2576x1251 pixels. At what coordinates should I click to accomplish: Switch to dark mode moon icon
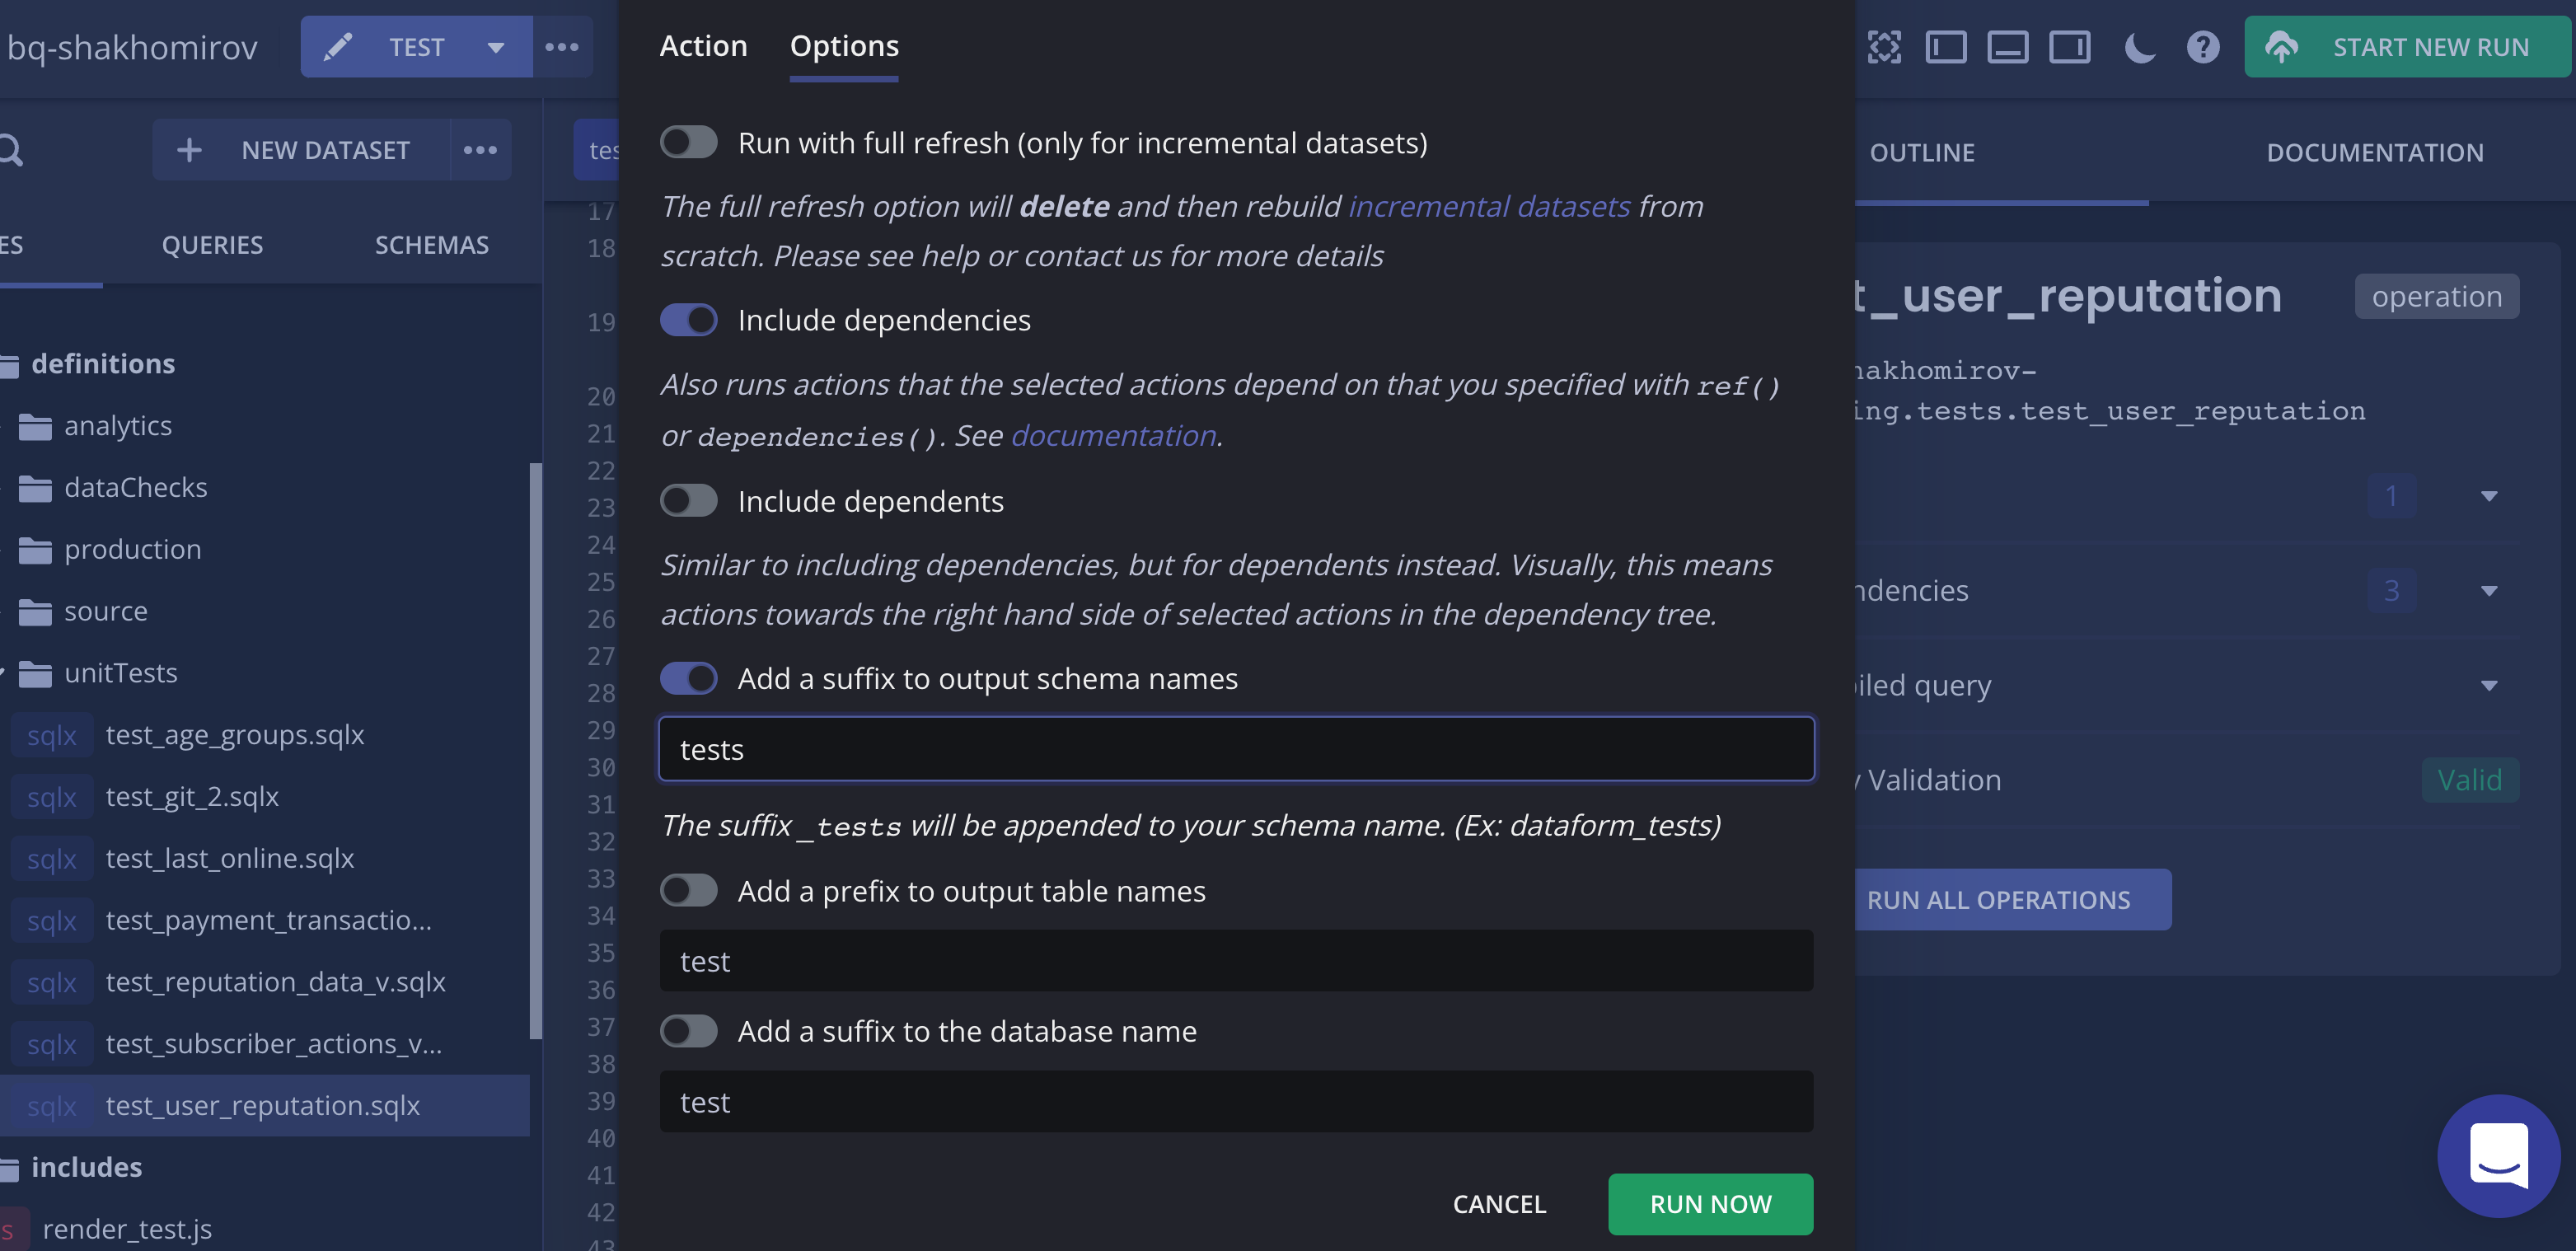tap(2139, 47)
